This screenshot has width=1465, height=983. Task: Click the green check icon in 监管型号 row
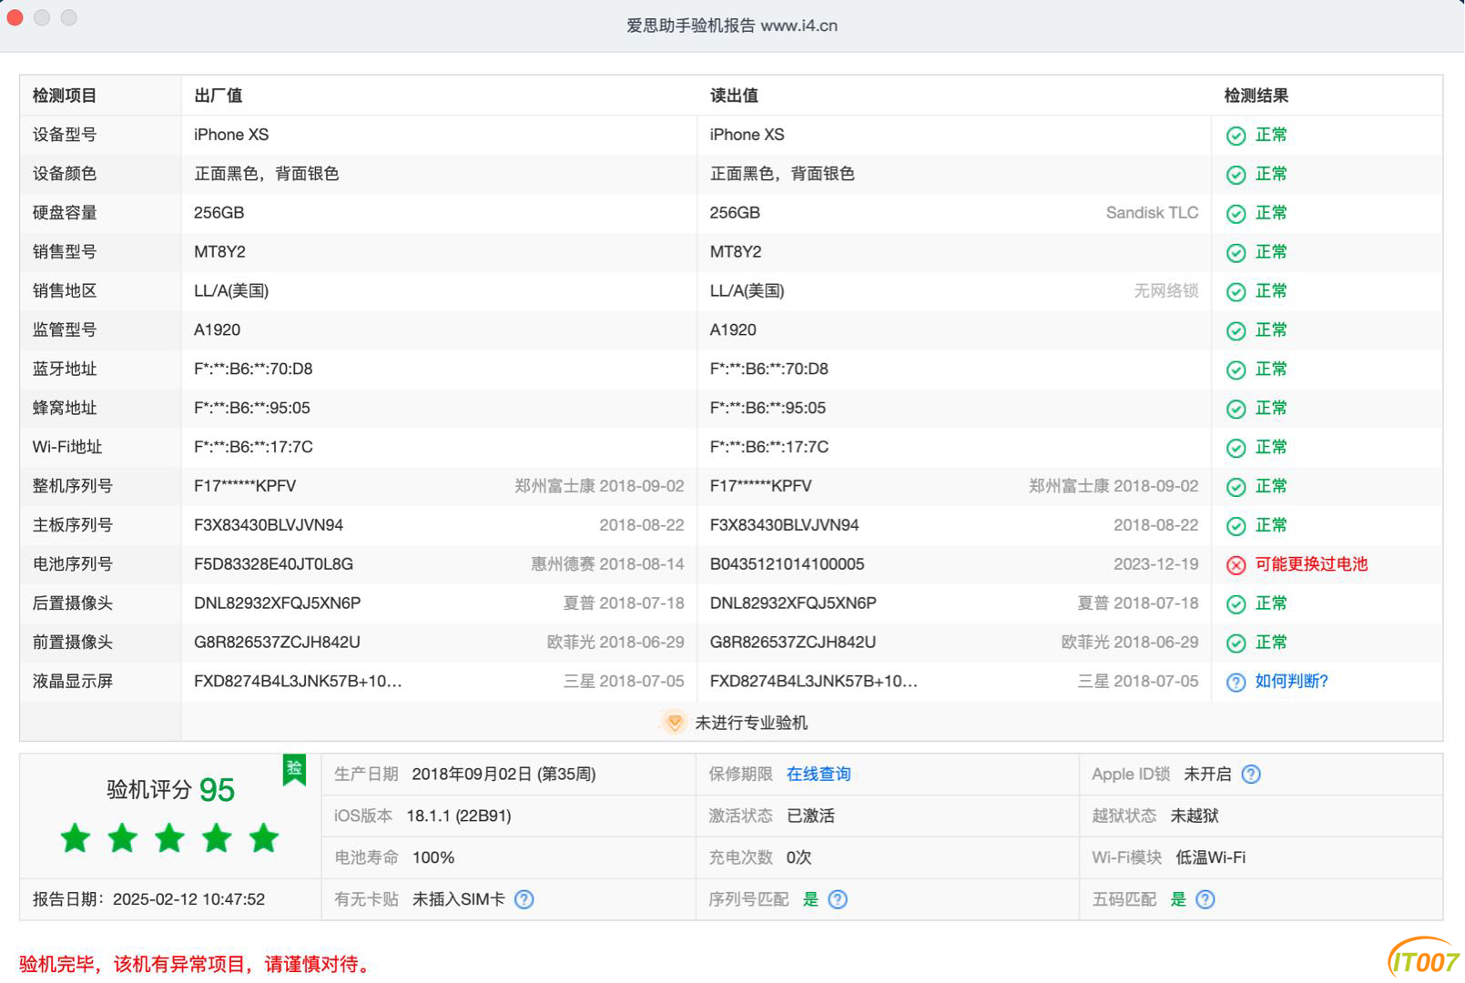click(1236, 331)
